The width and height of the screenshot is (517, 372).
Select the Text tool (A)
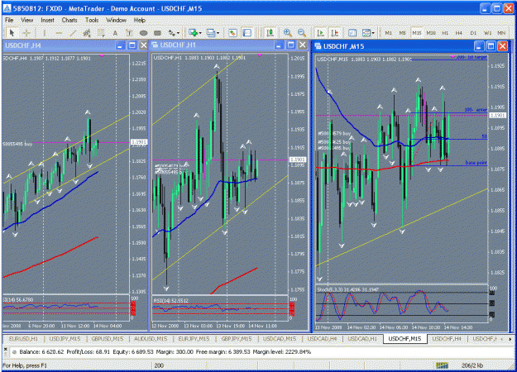115,32
